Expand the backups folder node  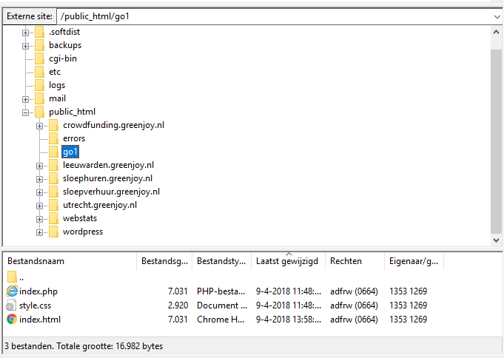pyautogui.click(x=25, y=46)
